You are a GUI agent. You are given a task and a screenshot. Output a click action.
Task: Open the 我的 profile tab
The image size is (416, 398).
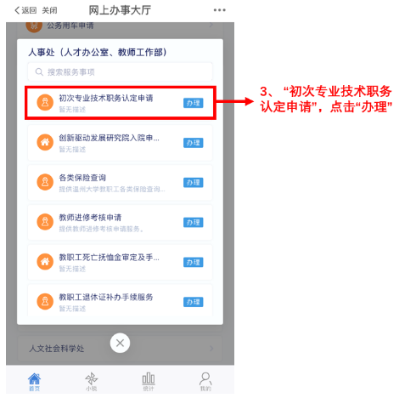205,382
